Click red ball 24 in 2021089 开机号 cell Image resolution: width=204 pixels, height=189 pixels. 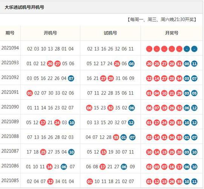click(x=57, y=122)
